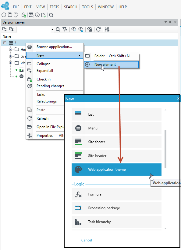The height and width of the screenshot is (250, 181).
Task: Click the search input field in Version server panel
Action: pos(34,29)
